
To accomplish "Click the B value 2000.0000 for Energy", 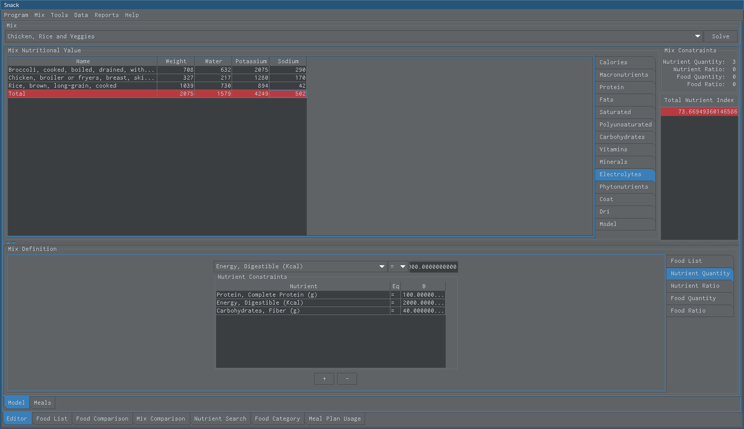I will pyautogui.click(x=423, y=303).
